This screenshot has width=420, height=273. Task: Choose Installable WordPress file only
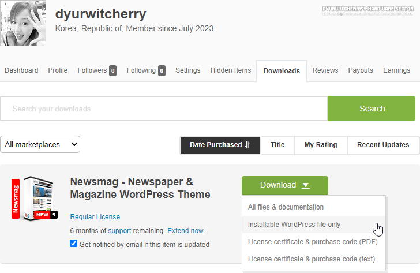point(314,225)
